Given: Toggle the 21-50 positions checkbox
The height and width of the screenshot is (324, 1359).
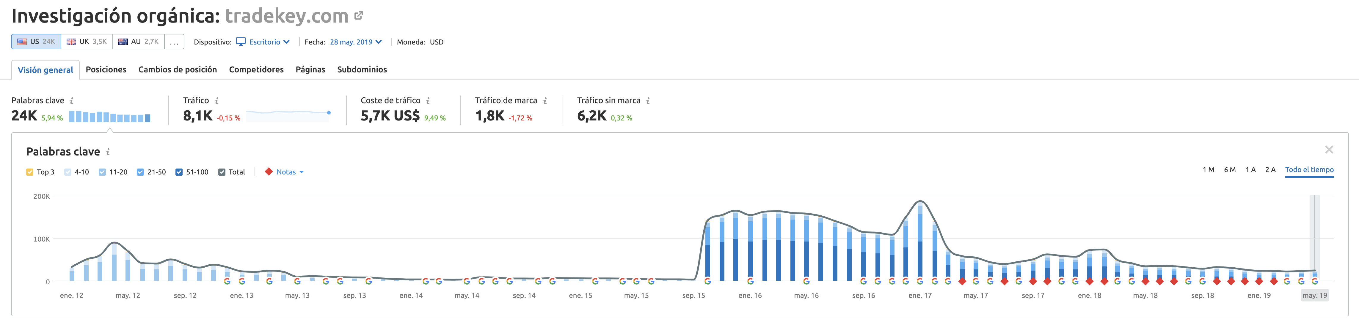Looking at the screenshot, I should click(140, 172).
